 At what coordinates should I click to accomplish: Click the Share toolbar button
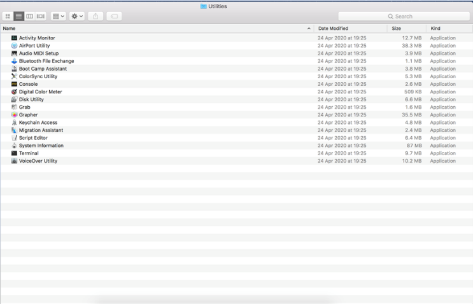coord(95,17)
